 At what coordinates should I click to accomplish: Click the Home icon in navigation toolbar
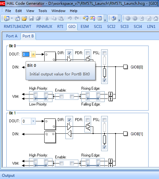click(x=156, y=18)
